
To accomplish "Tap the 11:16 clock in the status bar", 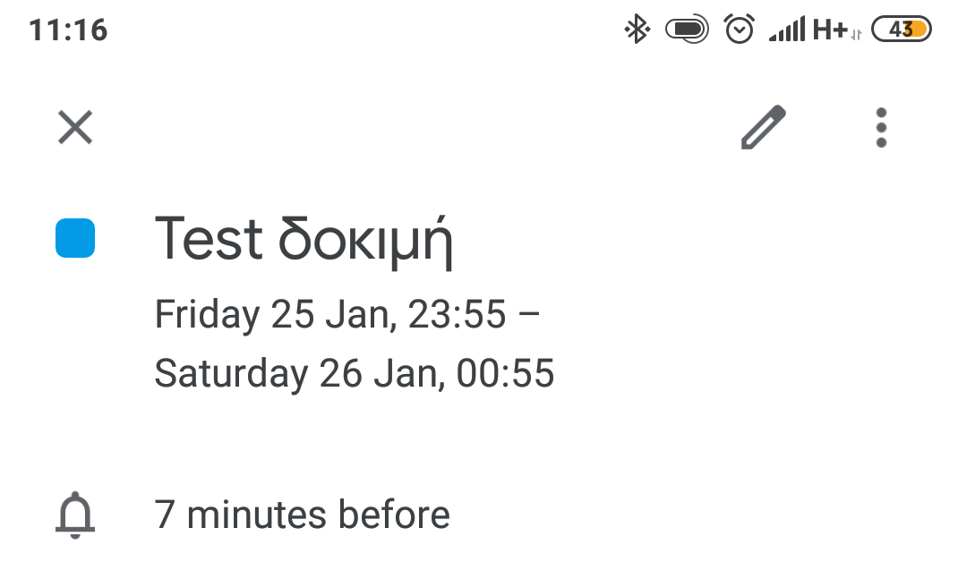I will pos(68,30).
